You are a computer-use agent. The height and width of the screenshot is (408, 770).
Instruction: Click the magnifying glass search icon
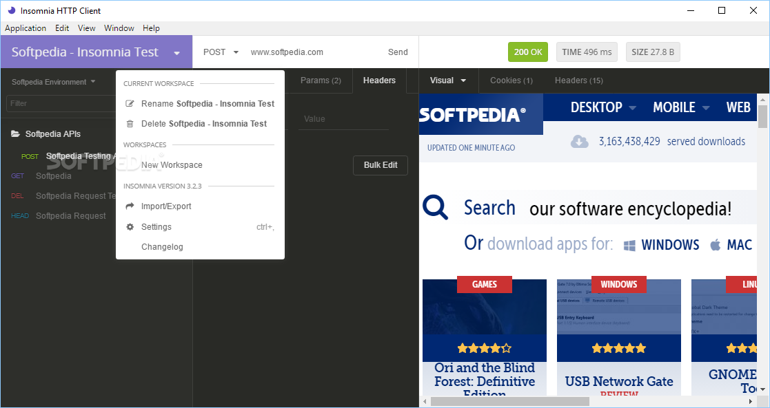[436, 207]
